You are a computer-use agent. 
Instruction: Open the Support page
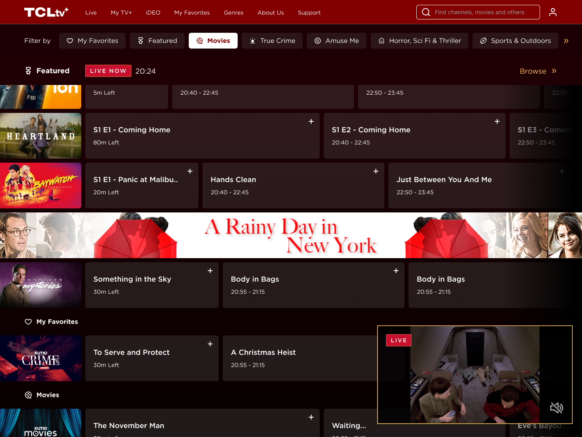pyautogui.click(x=309, y=13)
